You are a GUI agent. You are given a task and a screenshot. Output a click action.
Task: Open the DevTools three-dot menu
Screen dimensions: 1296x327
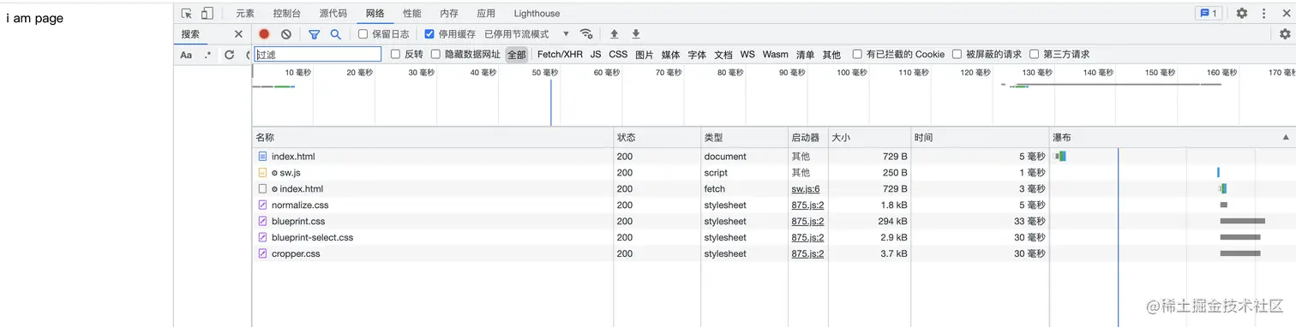pyautogui.click(x=1263, y=14)
